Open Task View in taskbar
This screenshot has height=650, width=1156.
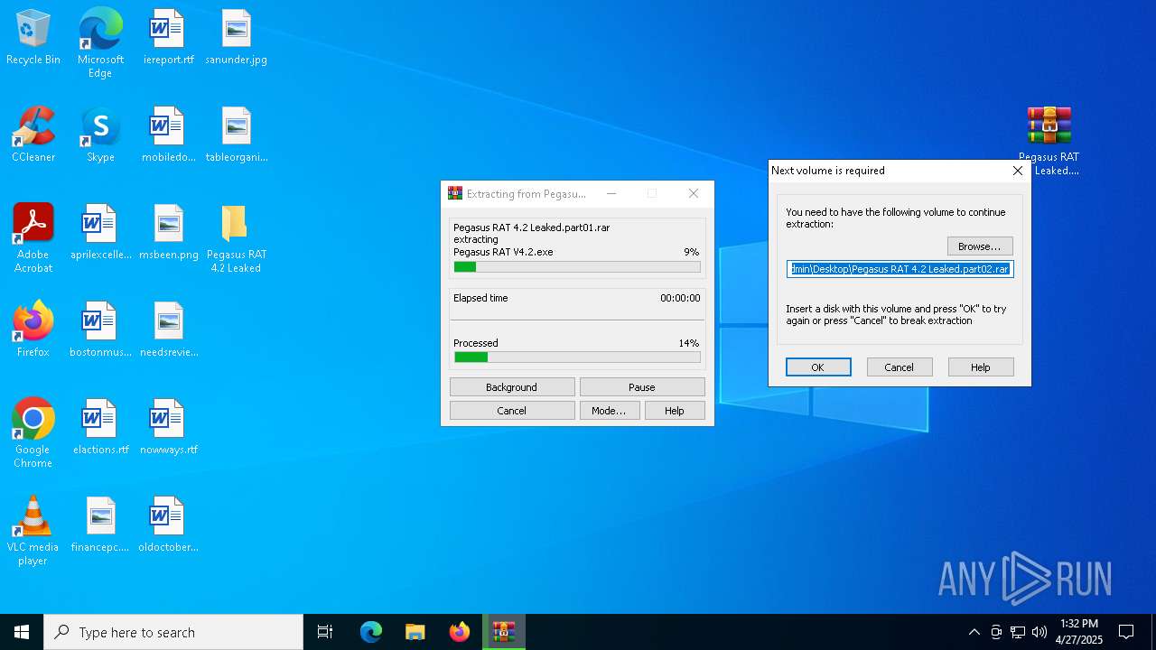coord(325,632)
